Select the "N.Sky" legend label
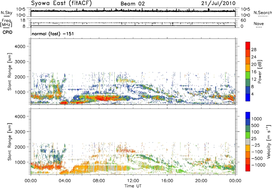 (x=6, y=13)
